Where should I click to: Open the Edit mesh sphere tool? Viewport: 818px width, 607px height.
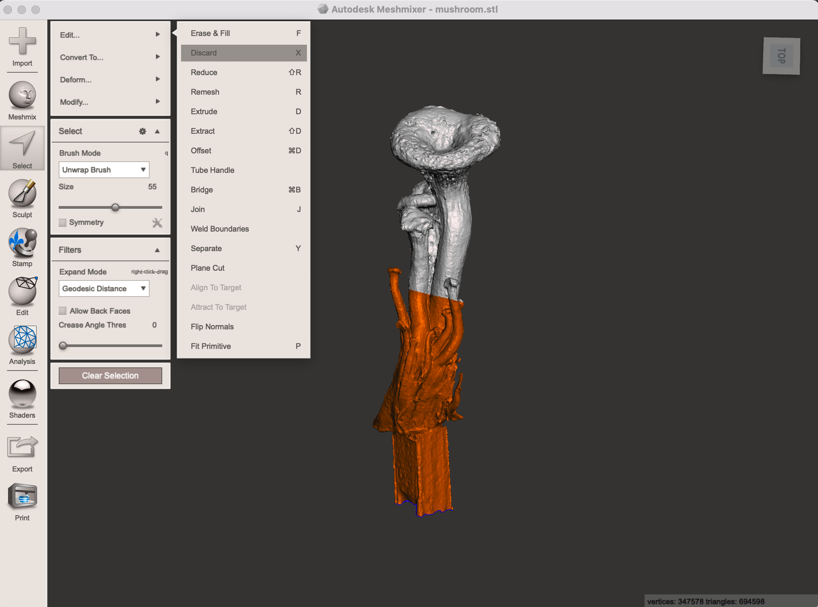click(22, 295)
